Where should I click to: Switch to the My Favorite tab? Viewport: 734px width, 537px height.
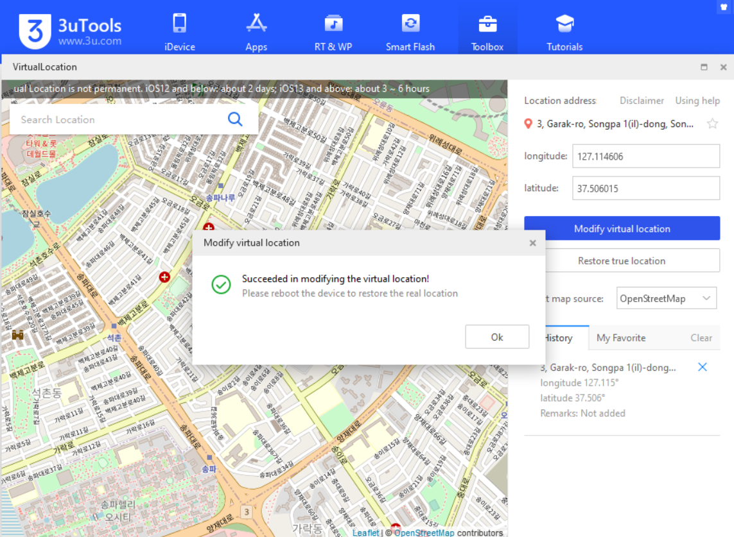coord(620,337)
